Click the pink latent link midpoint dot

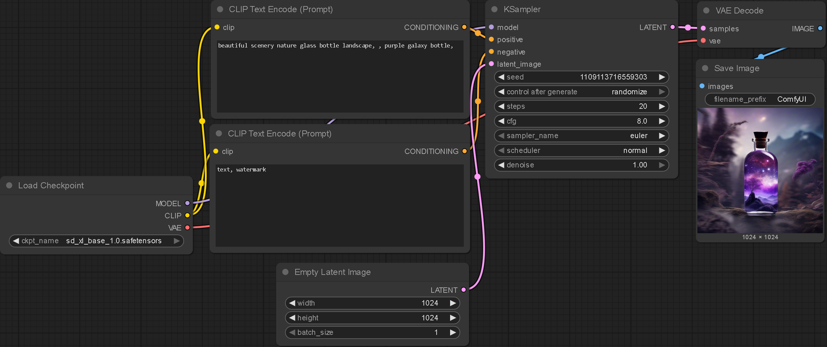coord(477,177)
